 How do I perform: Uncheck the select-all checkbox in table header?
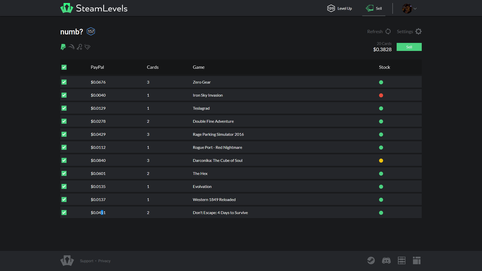point(64,67)
